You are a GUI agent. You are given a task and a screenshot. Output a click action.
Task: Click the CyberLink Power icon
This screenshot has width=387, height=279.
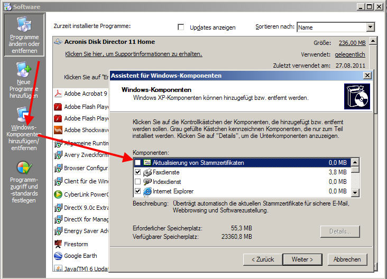tap(58, 194)
